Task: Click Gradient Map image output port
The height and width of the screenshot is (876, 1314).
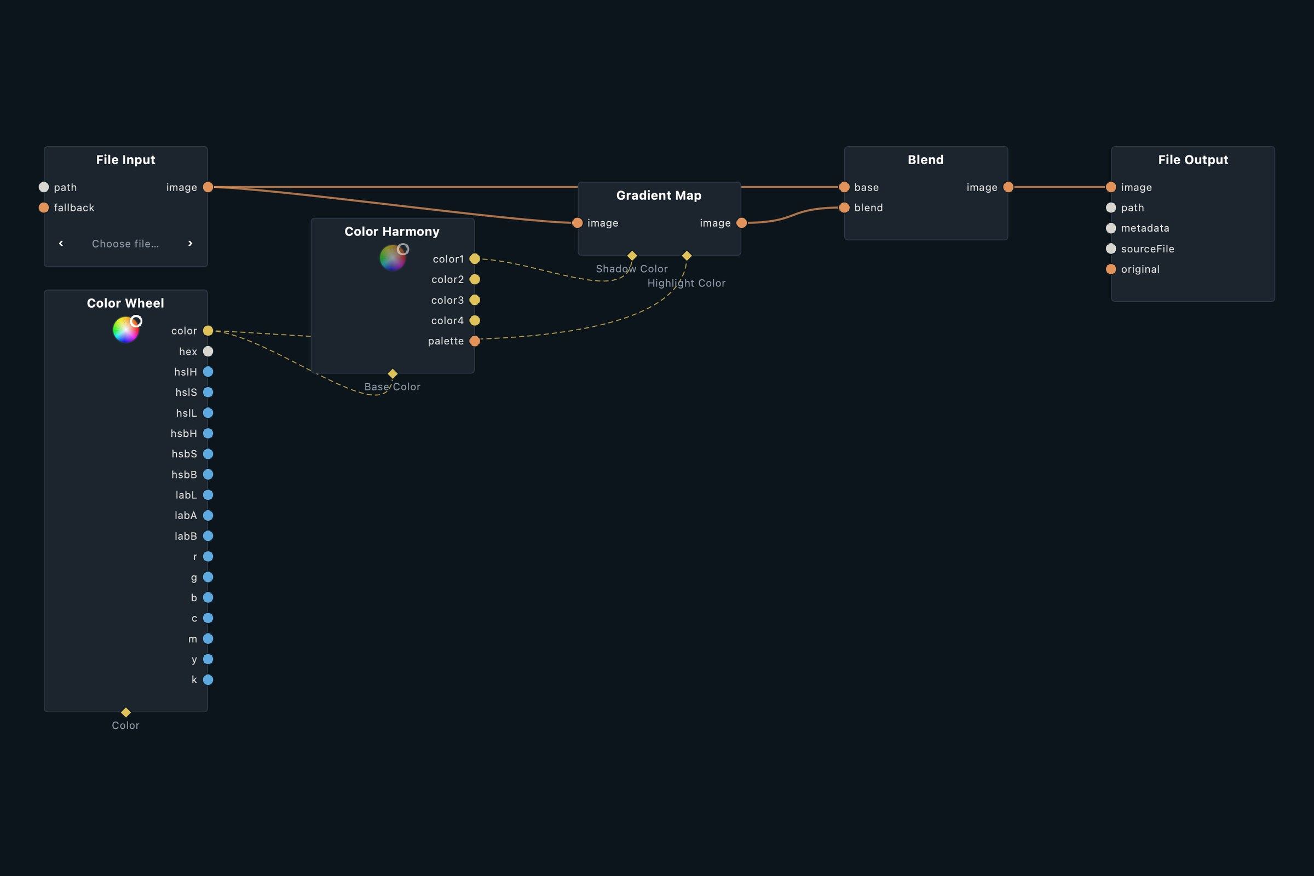Action: coord(741,223)
